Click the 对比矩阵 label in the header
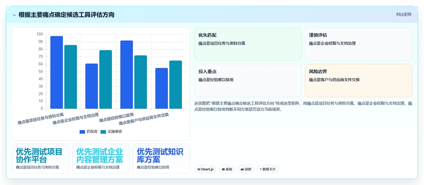This screenshot has height=185, width=424. click(404, 14)
